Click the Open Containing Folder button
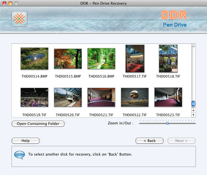The width and height of the screenshot is (207, 175). (38, 124)
